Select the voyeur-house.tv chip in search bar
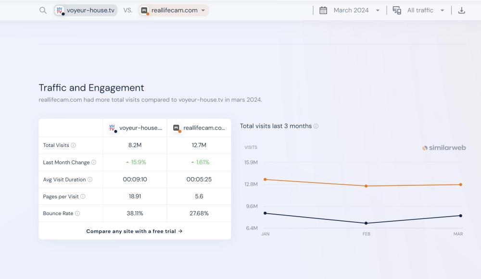This screenshot has height=279, width=481. (x=86, y=11)
